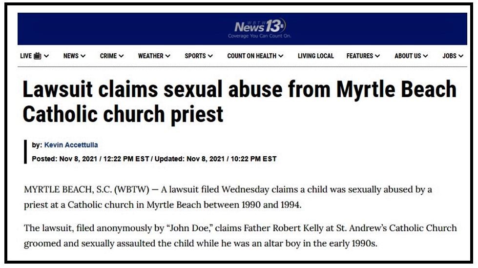Click the COUNT ON HEALTH chevron
The image size is (478, 268).
tap(281, 56)
